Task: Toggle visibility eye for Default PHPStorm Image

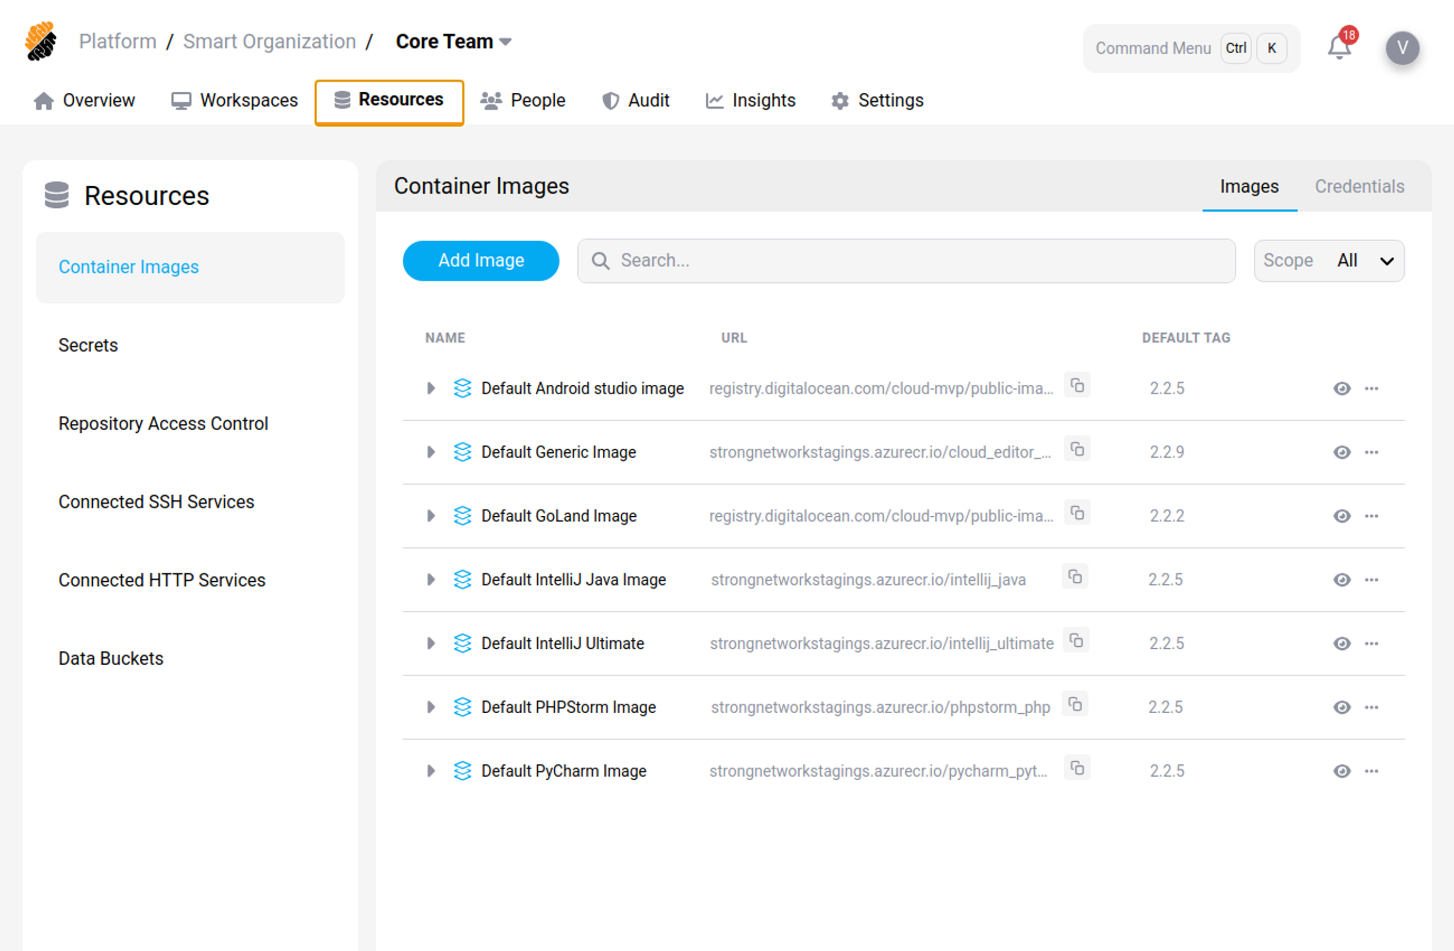Action: 1342,707
